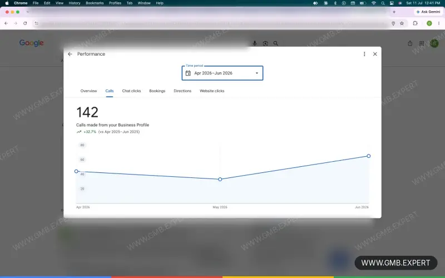445x278 pixels.
Task: View site information icon in address bar
Action: click(36, 23)
